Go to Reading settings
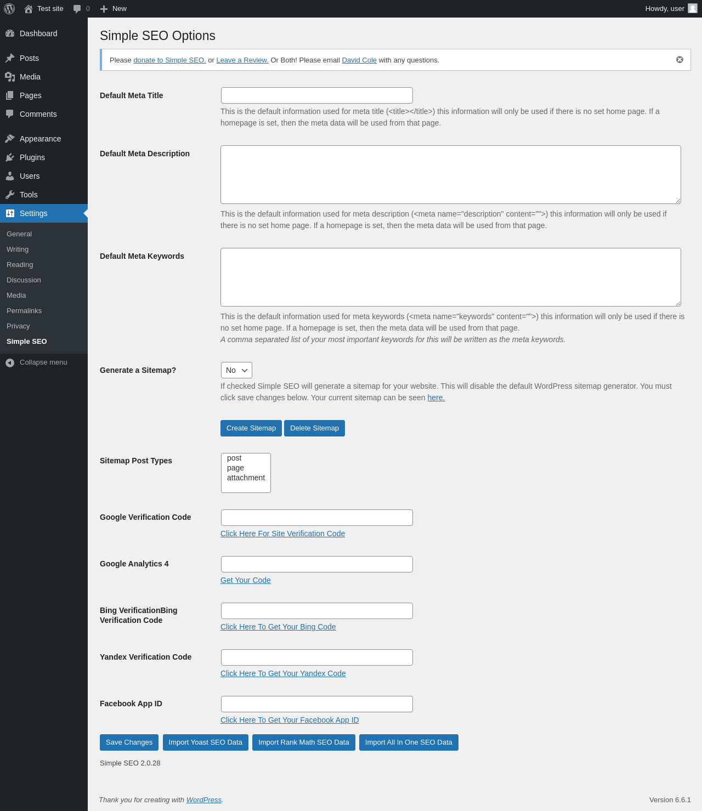 (20, 265)
